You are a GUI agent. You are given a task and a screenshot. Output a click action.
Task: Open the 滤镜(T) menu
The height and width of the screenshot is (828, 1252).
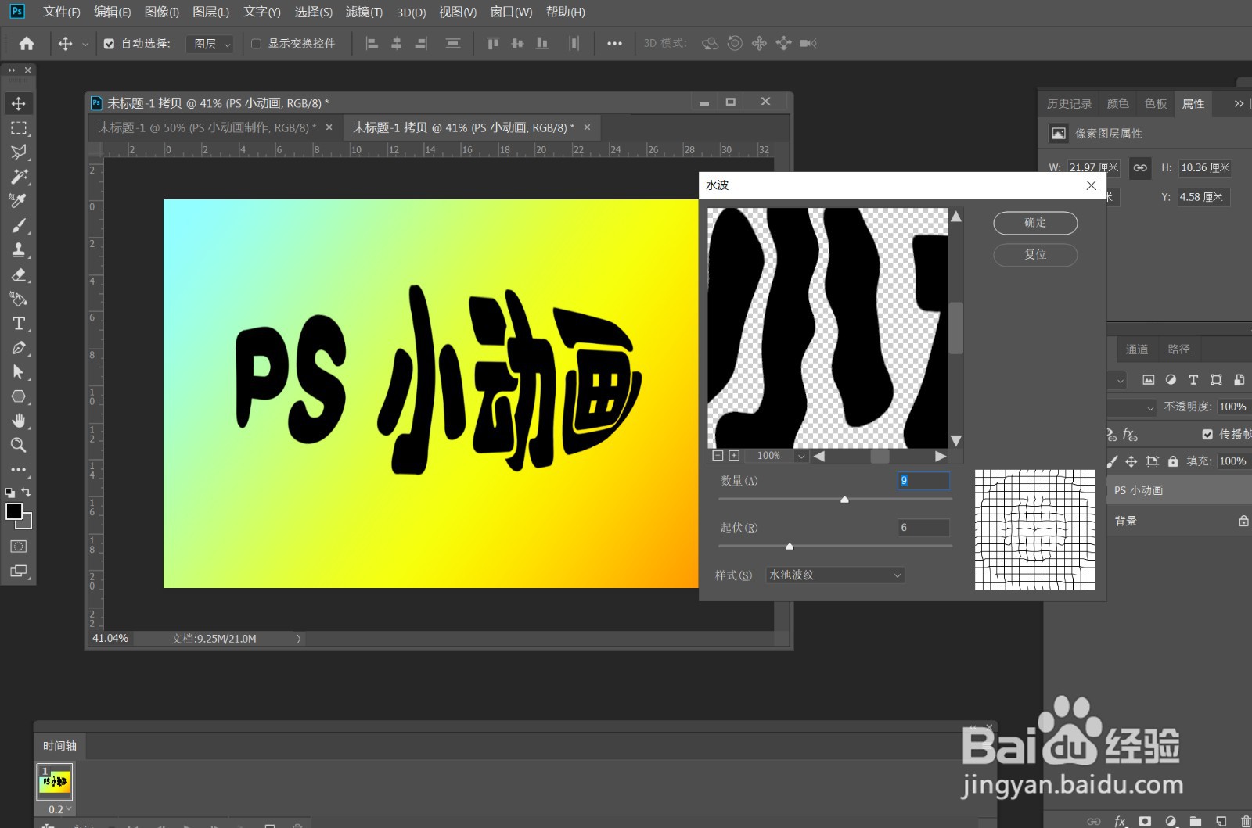[364, 12]
